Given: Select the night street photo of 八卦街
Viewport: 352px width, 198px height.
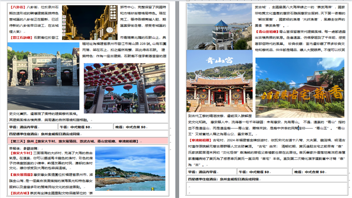Looking at the screenshot, I should pyautogui.click(x=86, y=22).
